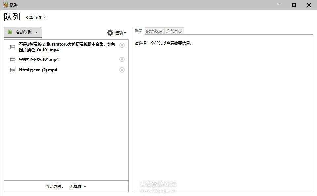Click the 选项 label button
Viewport: 317px width, 196px height.
coord(119,32)
